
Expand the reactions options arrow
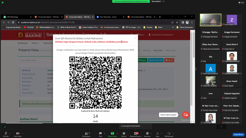(x=151, y=133)
